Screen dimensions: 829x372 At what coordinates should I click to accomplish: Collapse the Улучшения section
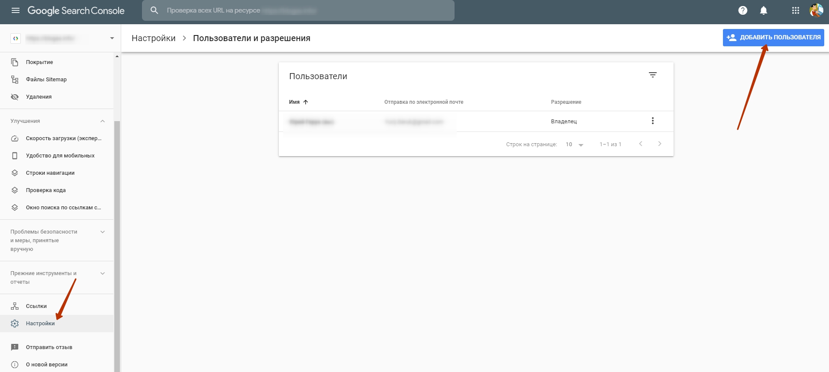(103, 121)
